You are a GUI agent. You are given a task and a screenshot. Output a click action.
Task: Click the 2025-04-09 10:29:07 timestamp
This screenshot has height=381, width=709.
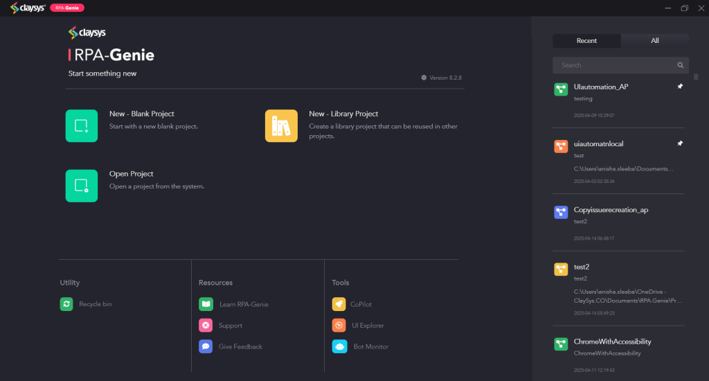[x=593, y=116]
